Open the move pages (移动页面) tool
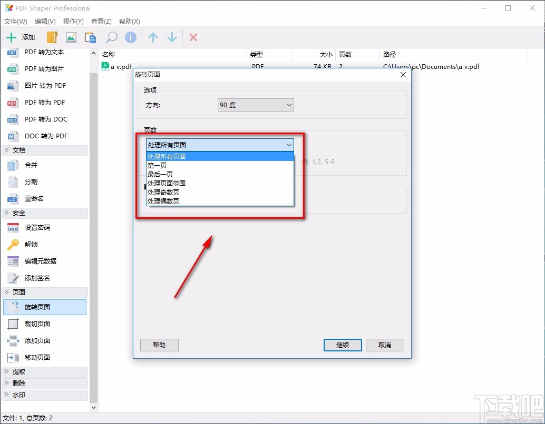This screenshot has height=424, width=545. coord(44,357)
